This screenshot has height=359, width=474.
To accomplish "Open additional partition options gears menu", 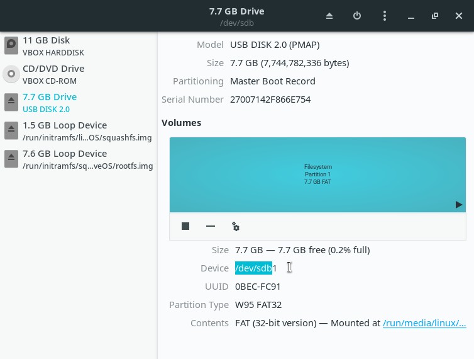I will pyautogui.click(x=236, y=226).
